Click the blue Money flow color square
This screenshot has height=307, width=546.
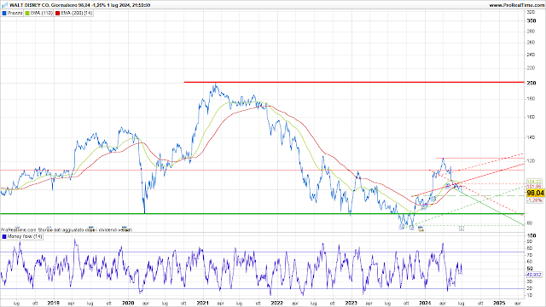(4, 237)
